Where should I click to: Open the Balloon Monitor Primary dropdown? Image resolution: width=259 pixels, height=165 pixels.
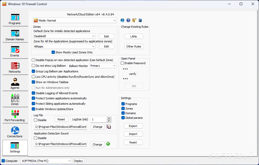103,66
